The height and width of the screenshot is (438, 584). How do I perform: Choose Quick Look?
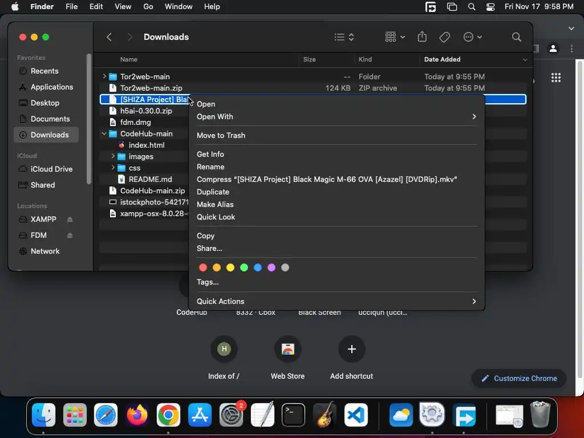(x=336, y=217)
